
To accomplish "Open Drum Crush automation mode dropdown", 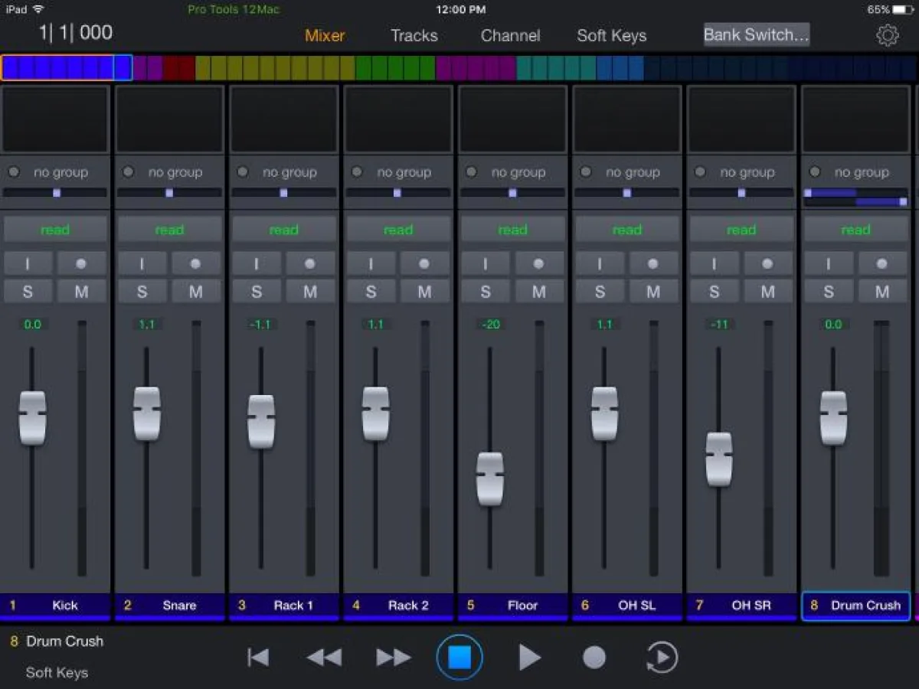I will (x=856, y=230).
